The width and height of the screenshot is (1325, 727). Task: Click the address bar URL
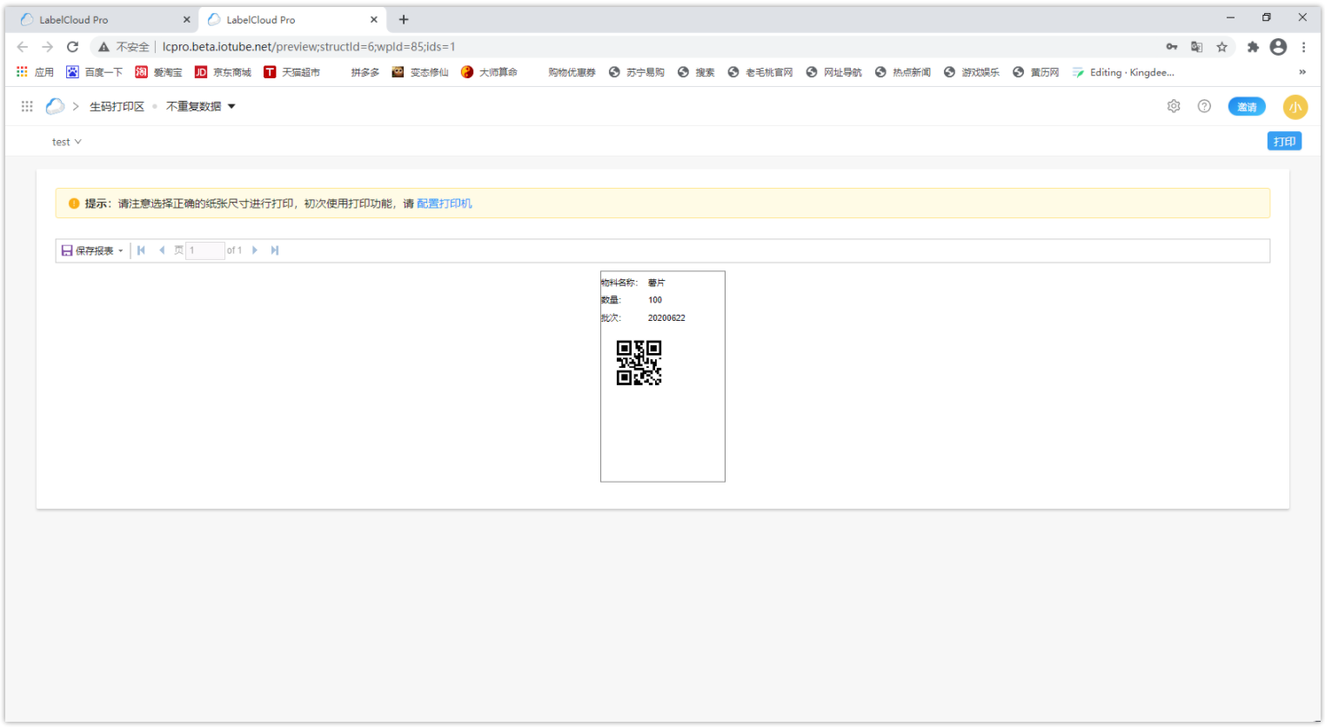coord(309,47)
